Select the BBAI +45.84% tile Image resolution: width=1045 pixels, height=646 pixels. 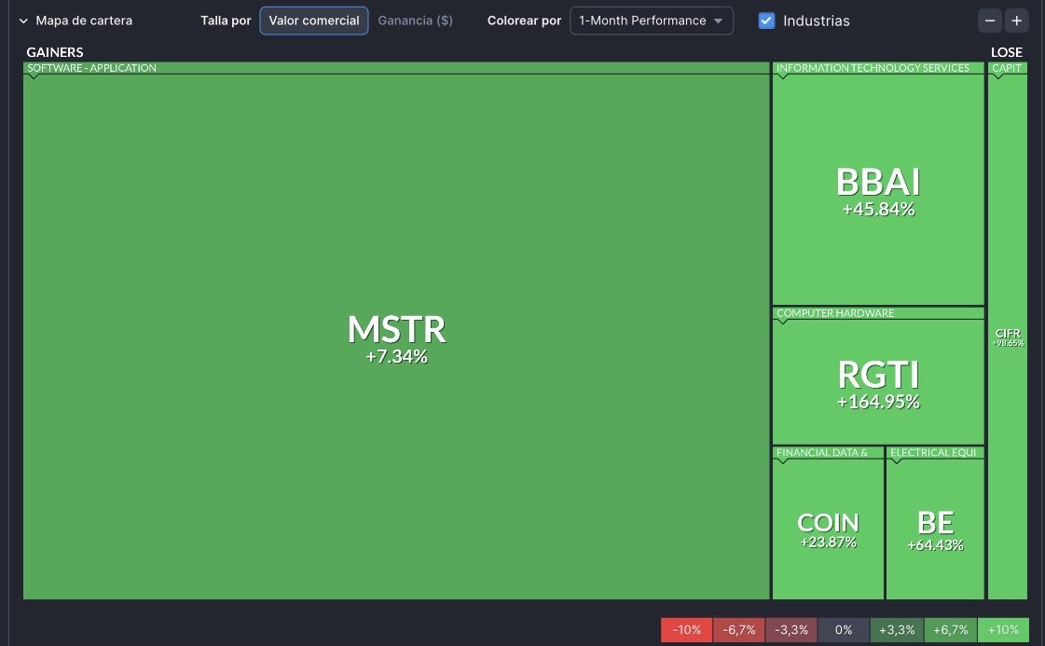pos(878,189)
